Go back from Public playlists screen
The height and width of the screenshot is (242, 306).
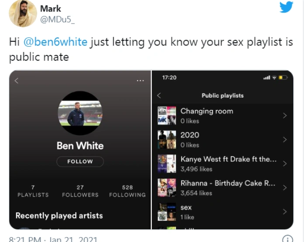click(x=159, y=95)
